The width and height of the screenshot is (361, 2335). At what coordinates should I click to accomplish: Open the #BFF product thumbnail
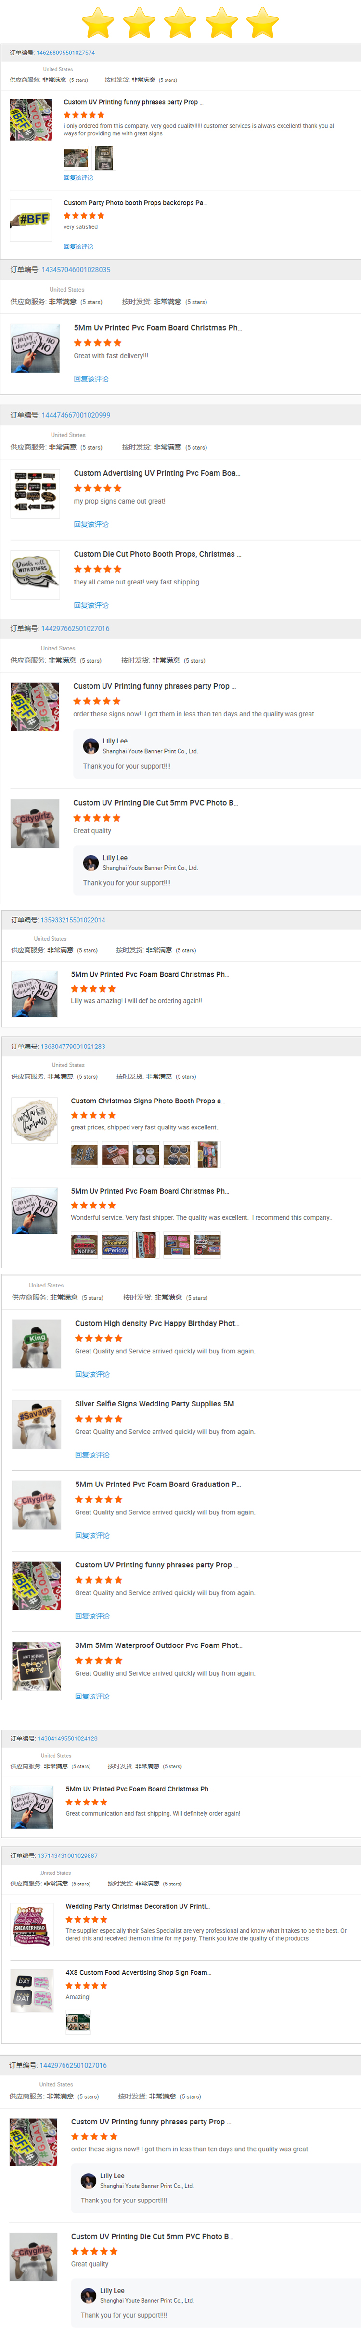[29, 220]
